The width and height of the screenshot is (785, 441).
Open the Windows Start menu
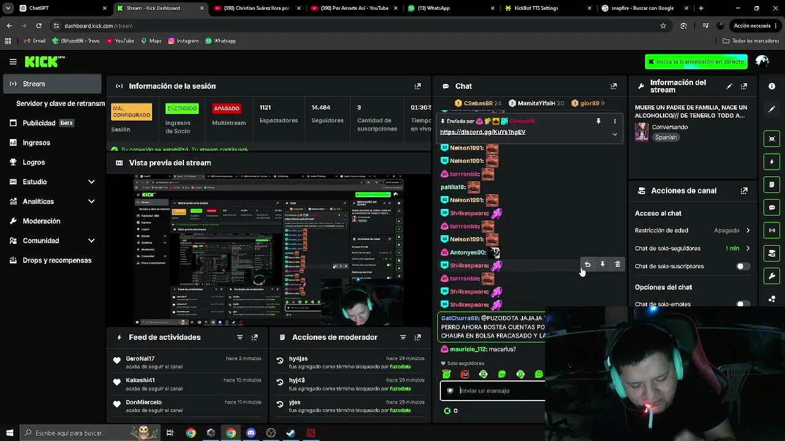pos(9,433)
